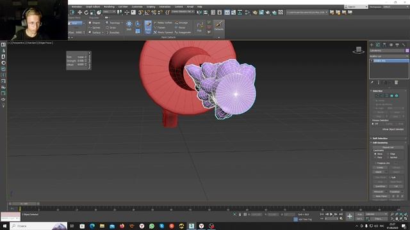Open the Animation menu
Viewport: 410px width, 230px height.
tap(77, 7)
